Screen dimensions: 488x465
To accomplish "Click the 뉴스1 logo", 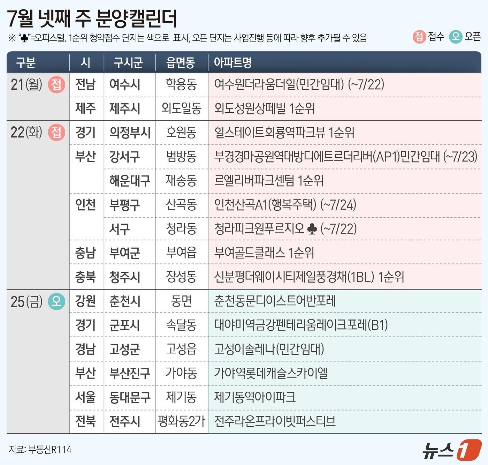I will [451, 450].
